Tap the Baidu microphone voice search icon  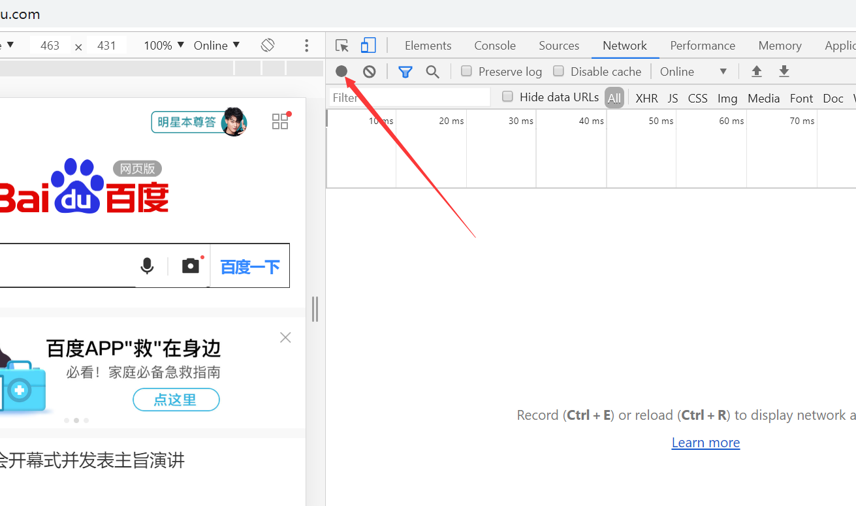(148, 266)
